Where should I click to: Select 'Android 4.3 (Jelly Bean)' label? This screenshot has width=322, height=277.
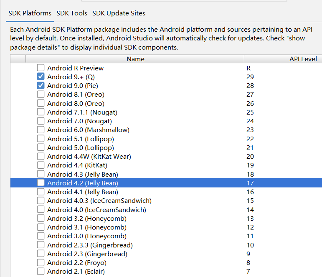pyautogui.click(x=83, y=175)
